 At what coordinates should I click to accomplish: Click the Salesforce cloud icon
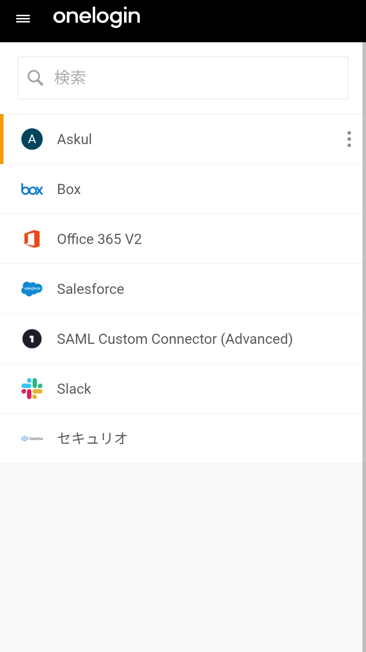click(x=32, y=289)
